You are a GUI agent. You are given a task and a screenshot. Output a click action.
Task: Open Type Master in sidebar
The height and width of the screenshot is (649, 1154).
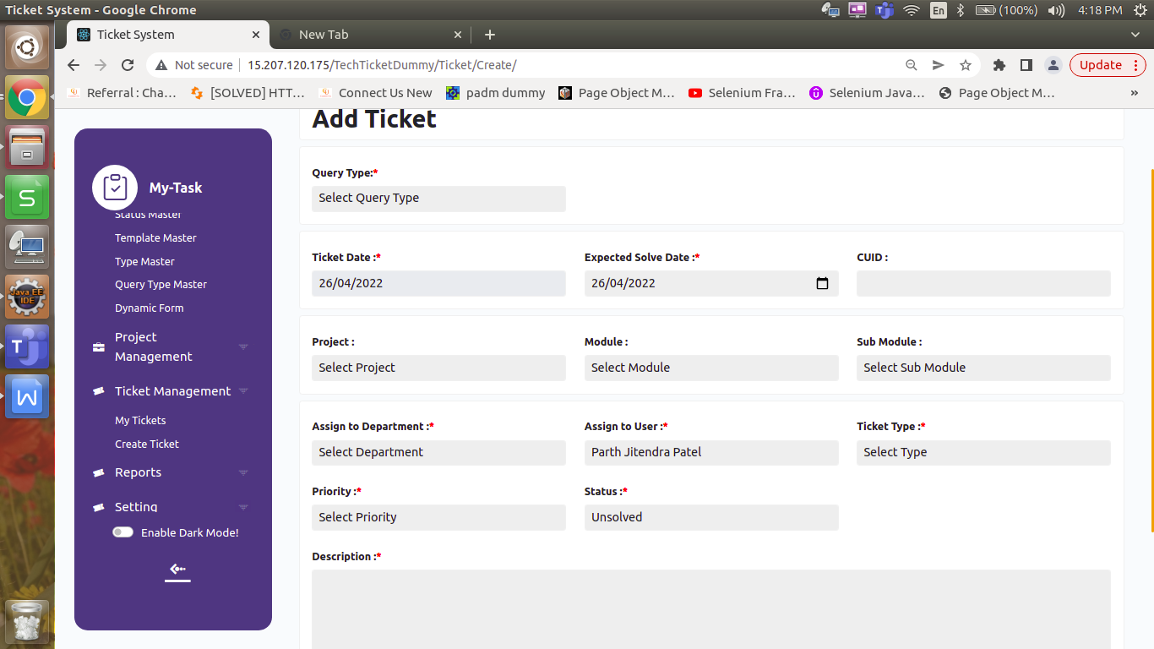click(x=144, y=262)
